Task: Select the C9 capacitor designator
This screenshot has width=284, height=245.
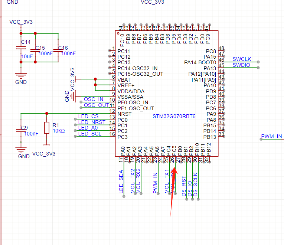Action: coord(24,128)
